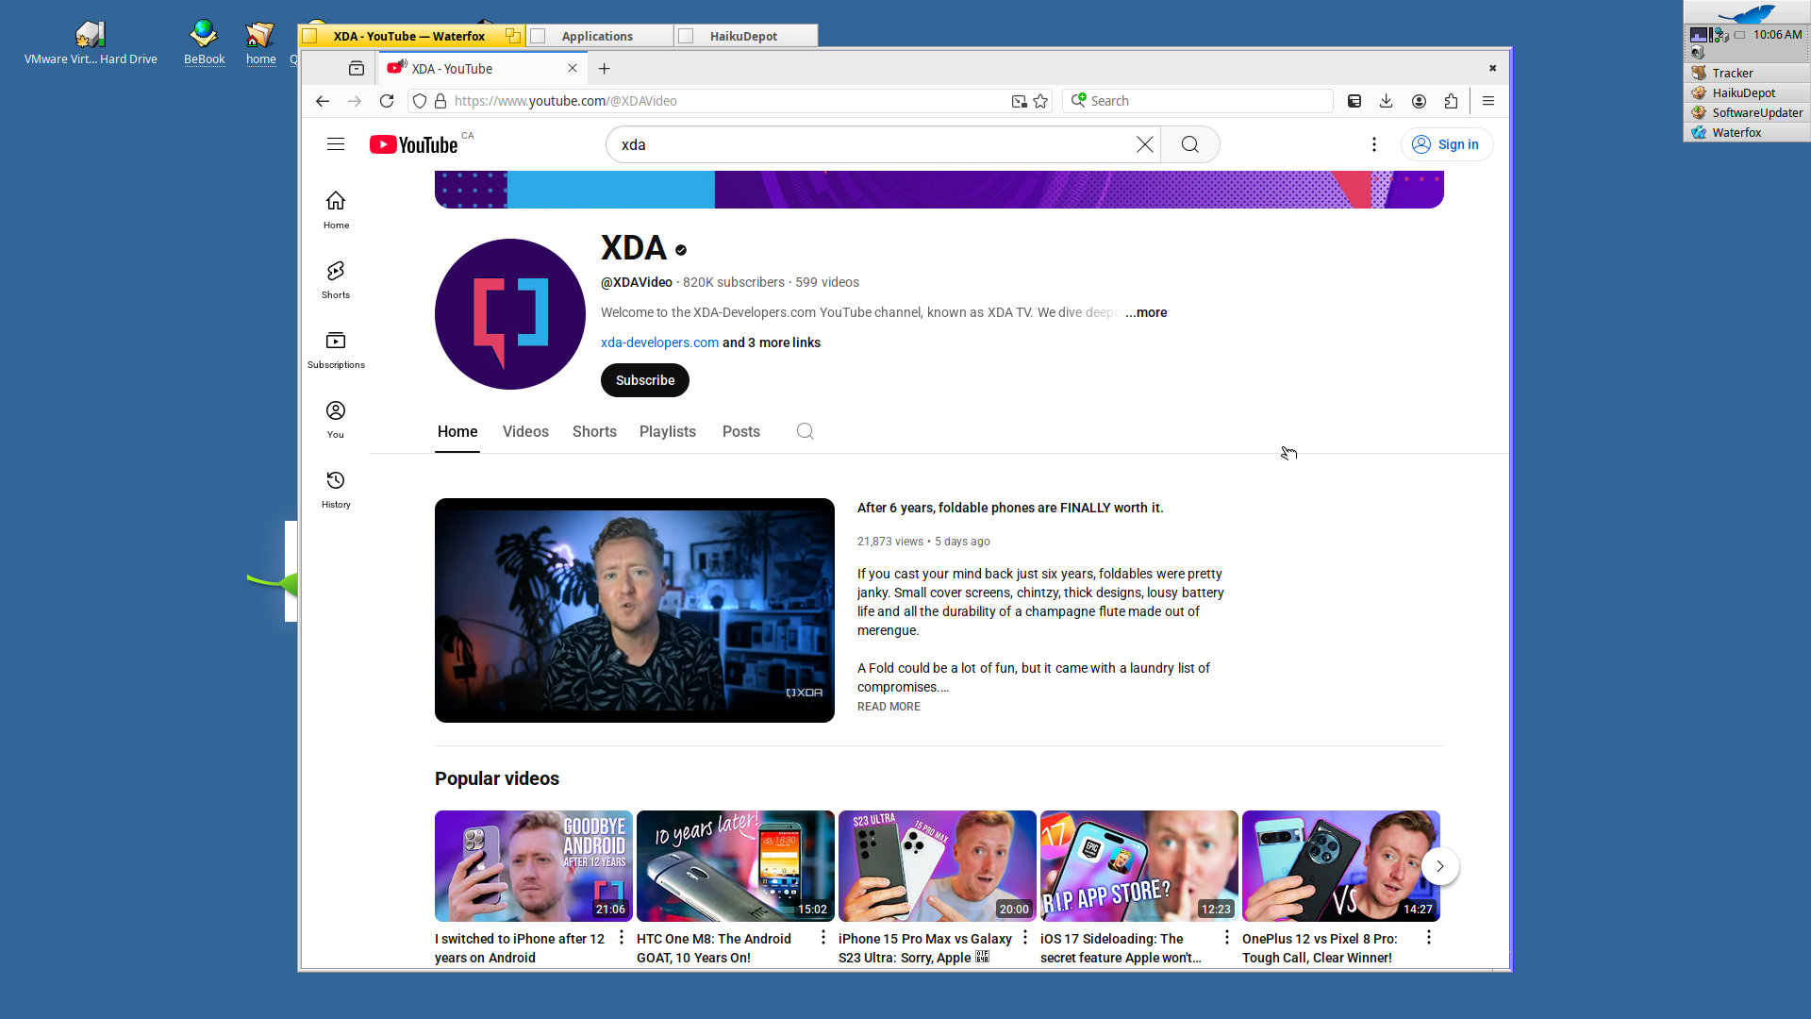Image resolution: width=1811 pixels, height=1019 pixels.
Task: Open YouTube settings three-dot menu
Action: [x=1374, y=144]
